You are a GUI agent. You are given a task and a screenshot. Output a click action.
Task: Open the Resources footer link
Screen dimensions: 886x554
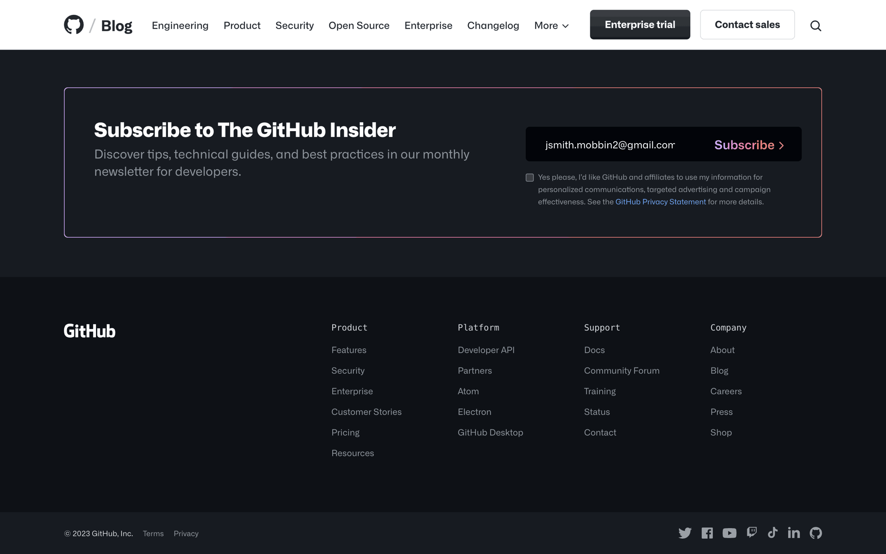(353, 453)
